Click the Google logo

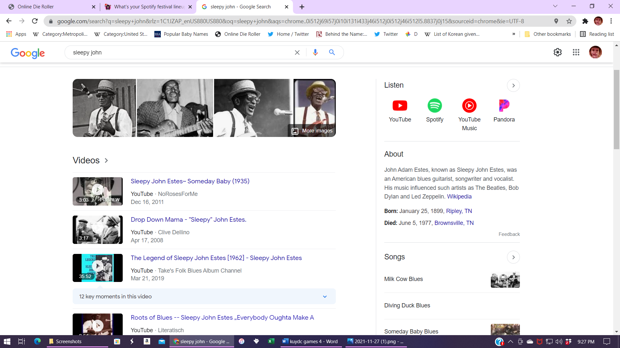[x=28, y=53]
